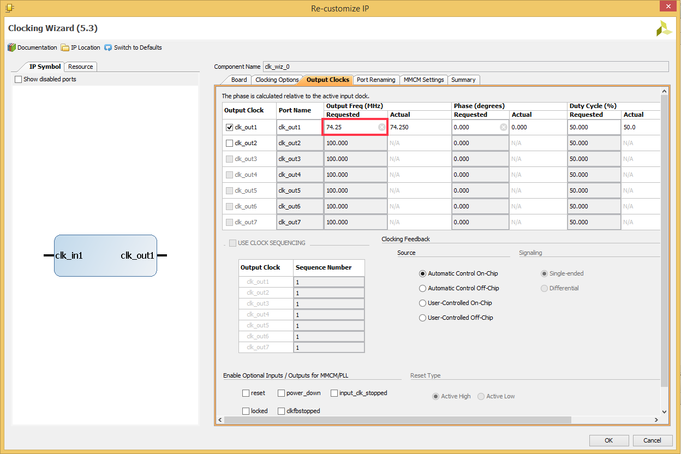This screenshot has height=454, width=681.
Task: Click the Component Name field
Action: coord(465,67)
